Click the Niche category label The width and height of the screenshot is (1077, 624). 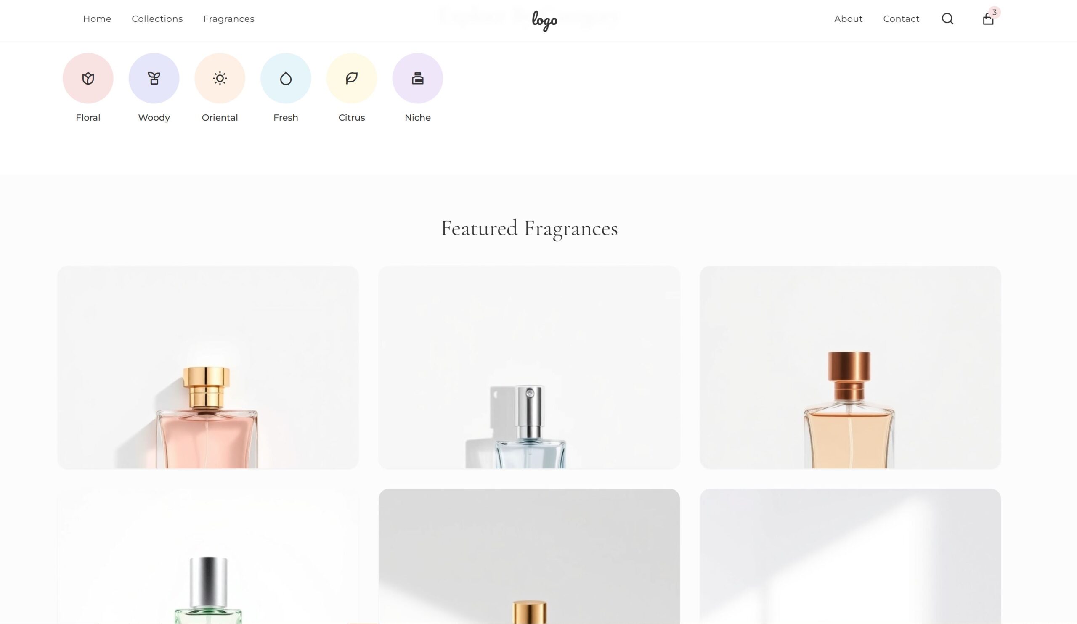point(418,117)
